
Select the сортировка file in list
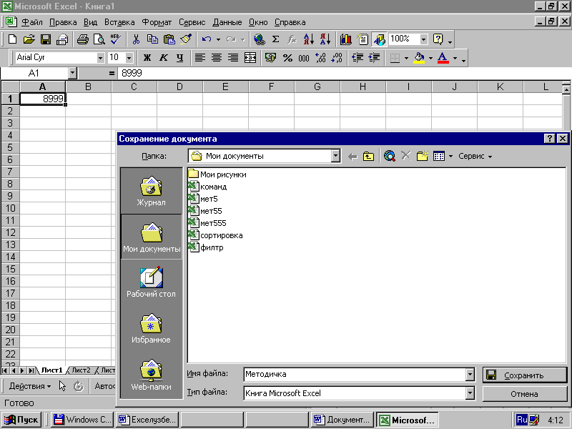(x=216, y=235)
